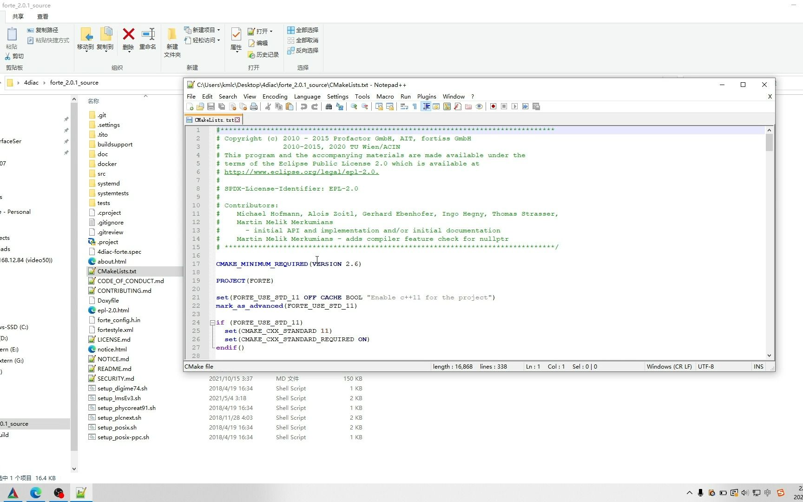Click the 全部选择 select all button
Viewport: 803px width, 502px height.
pyautogui.click(x=303, y=30)
